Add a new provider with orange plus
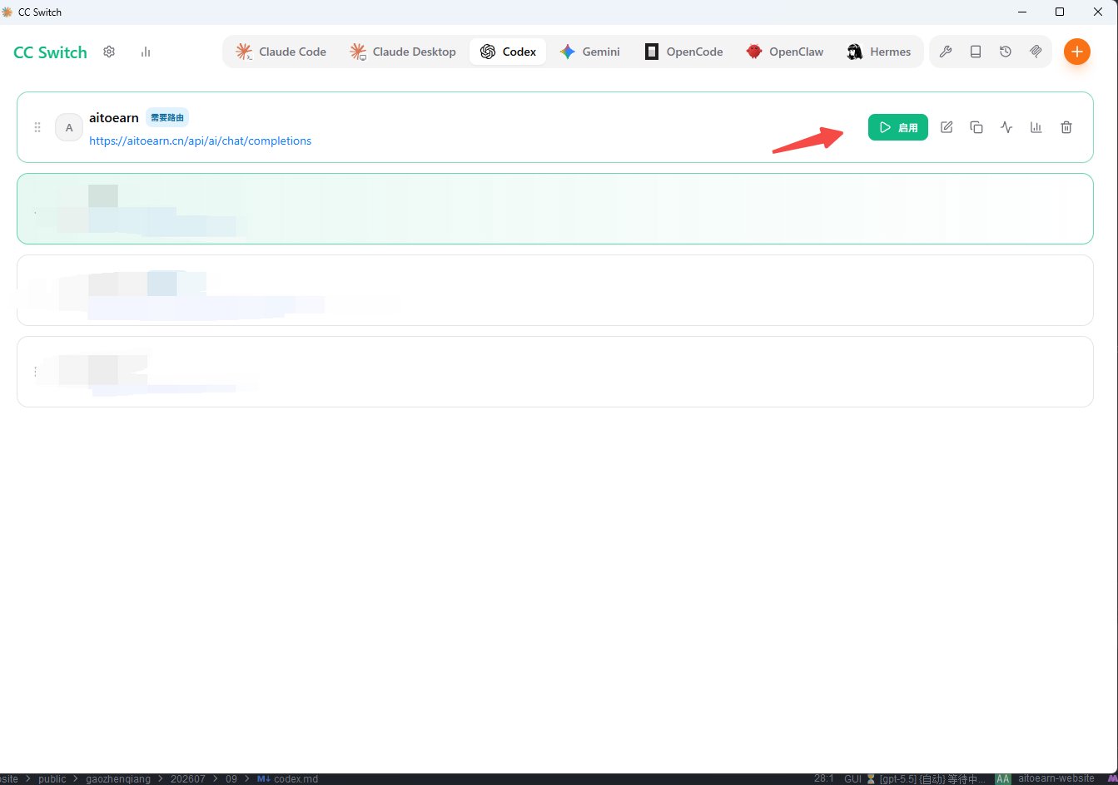Screen dimensions: 1118x785 click(x=1077, y=52)
